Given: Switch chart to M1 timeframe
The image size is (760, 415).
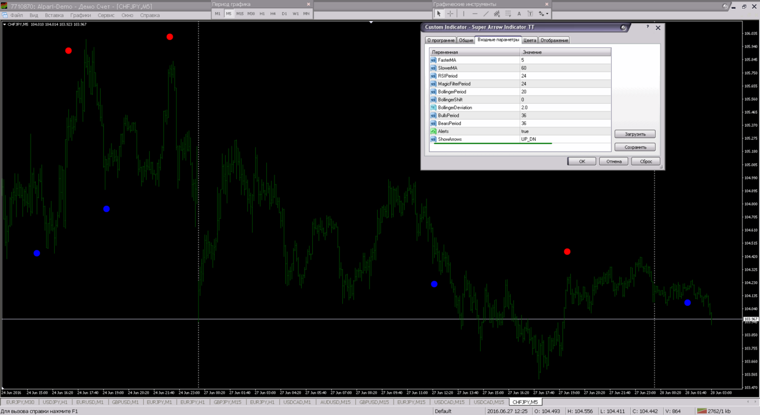Looking at the screenshot, I should point(217,14).
